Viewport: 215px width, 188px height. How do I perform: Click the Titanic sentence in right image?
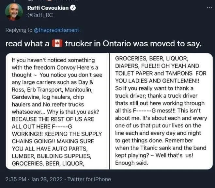[x=161, y=148]
